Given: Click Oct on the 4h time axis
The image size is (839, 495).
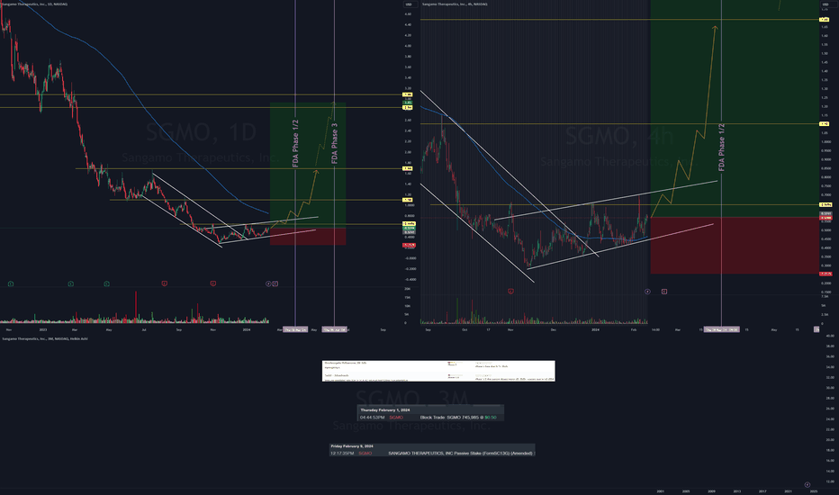Looking at the screenshot, I should [x=465, y=330].
